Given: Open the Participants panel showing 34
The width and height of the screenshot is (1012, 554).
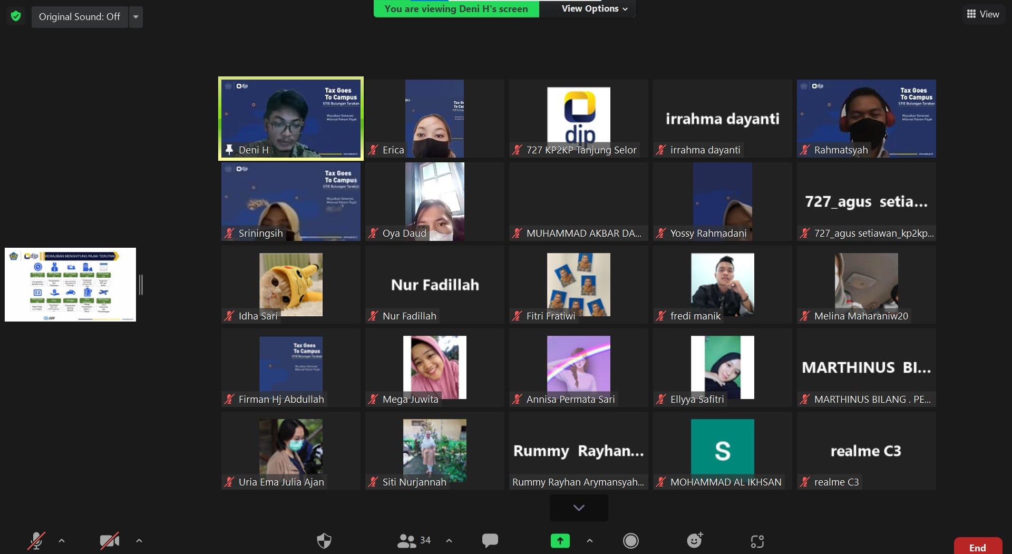Looking at the screenshot, I should 414,540.
